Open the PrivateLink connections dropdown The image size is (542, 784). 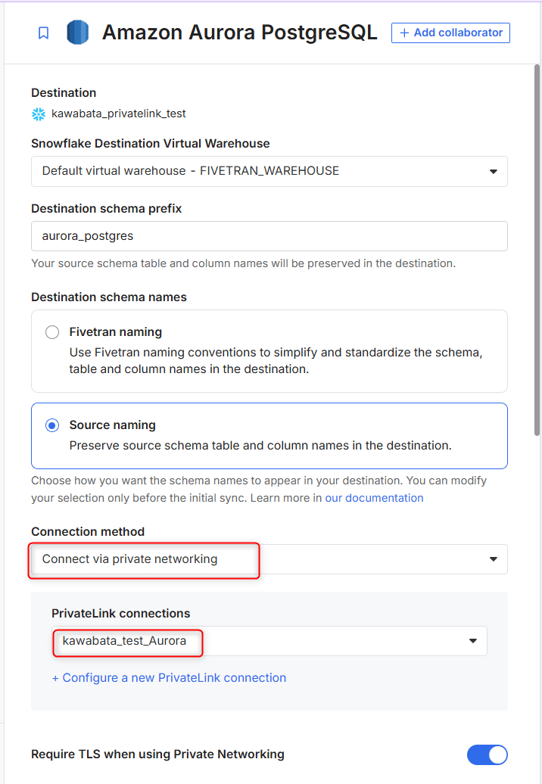[x=269, y=641]
